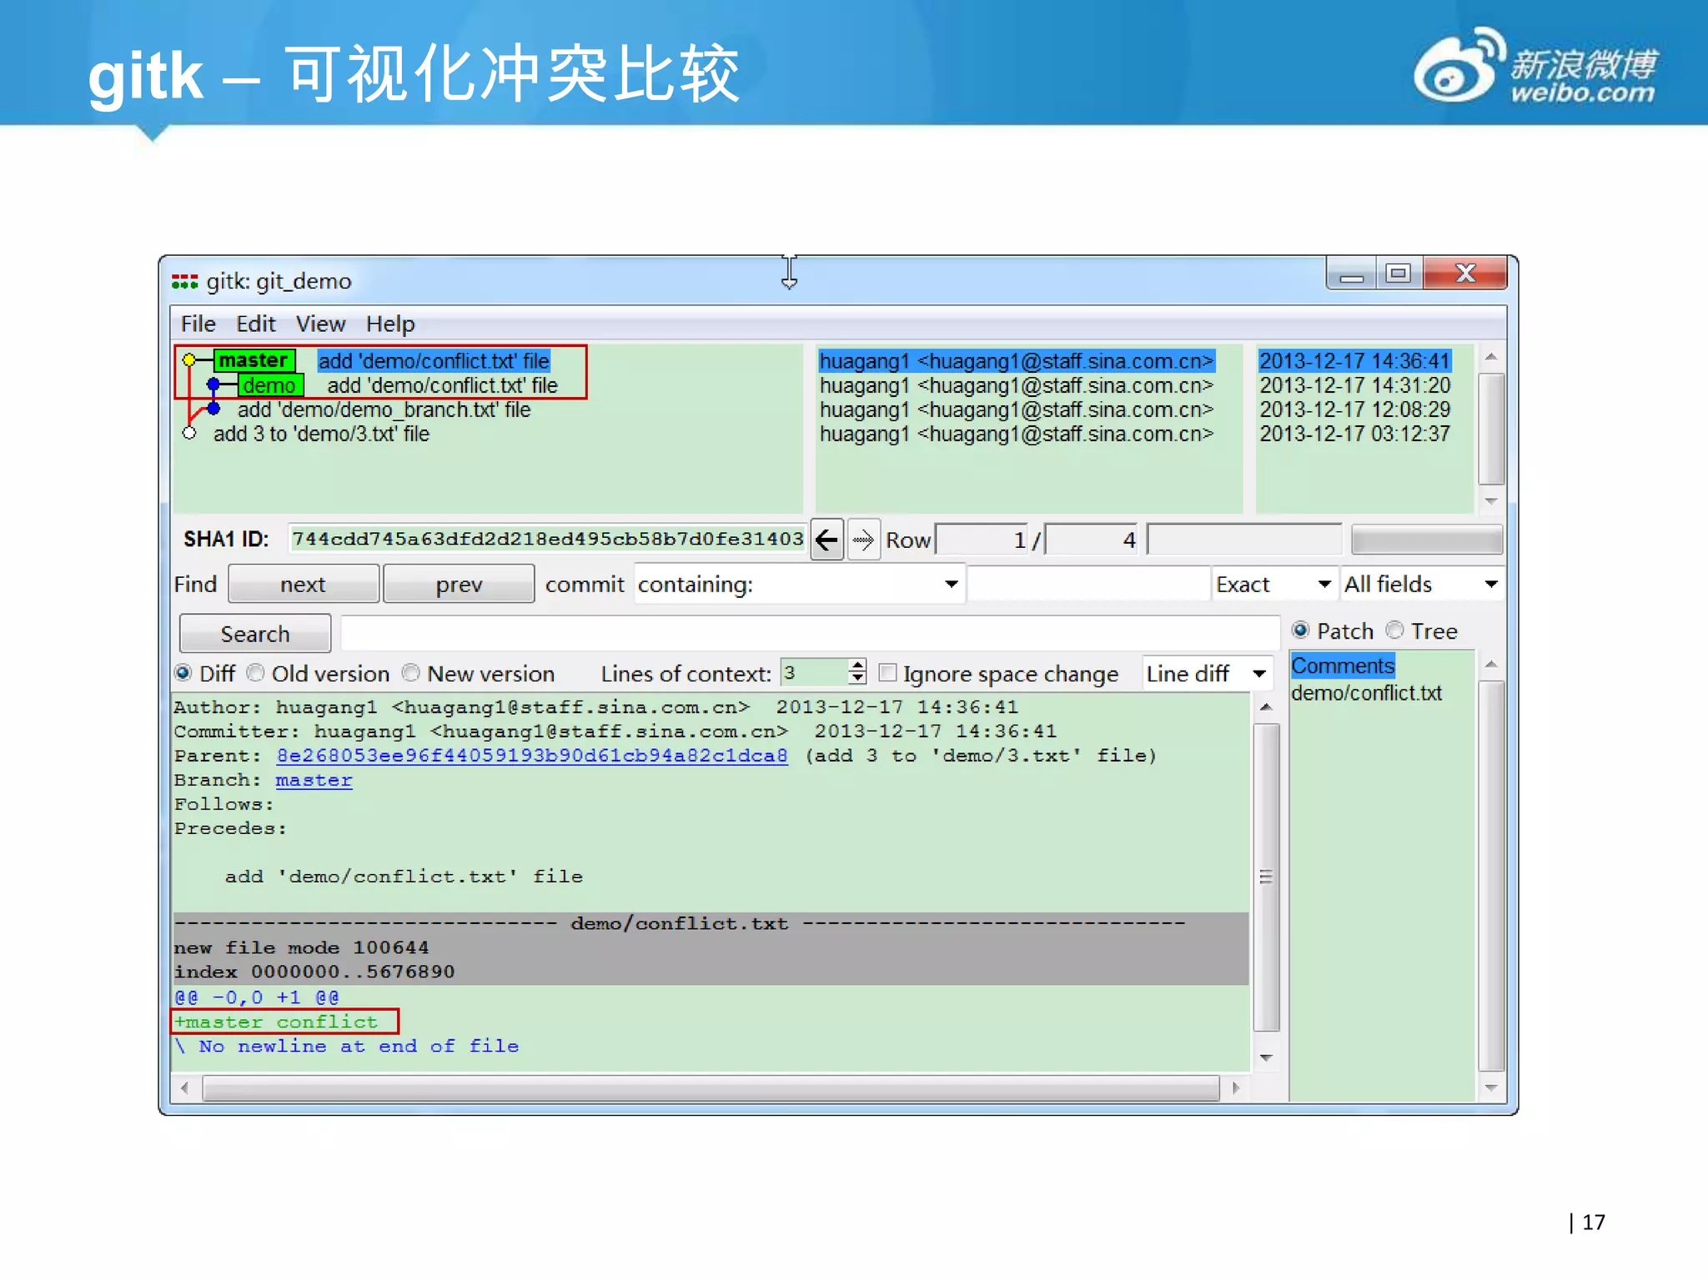Open the Line diff mode dropdown
This screenshot has width=1708, height=1281.
point(1258,673)
